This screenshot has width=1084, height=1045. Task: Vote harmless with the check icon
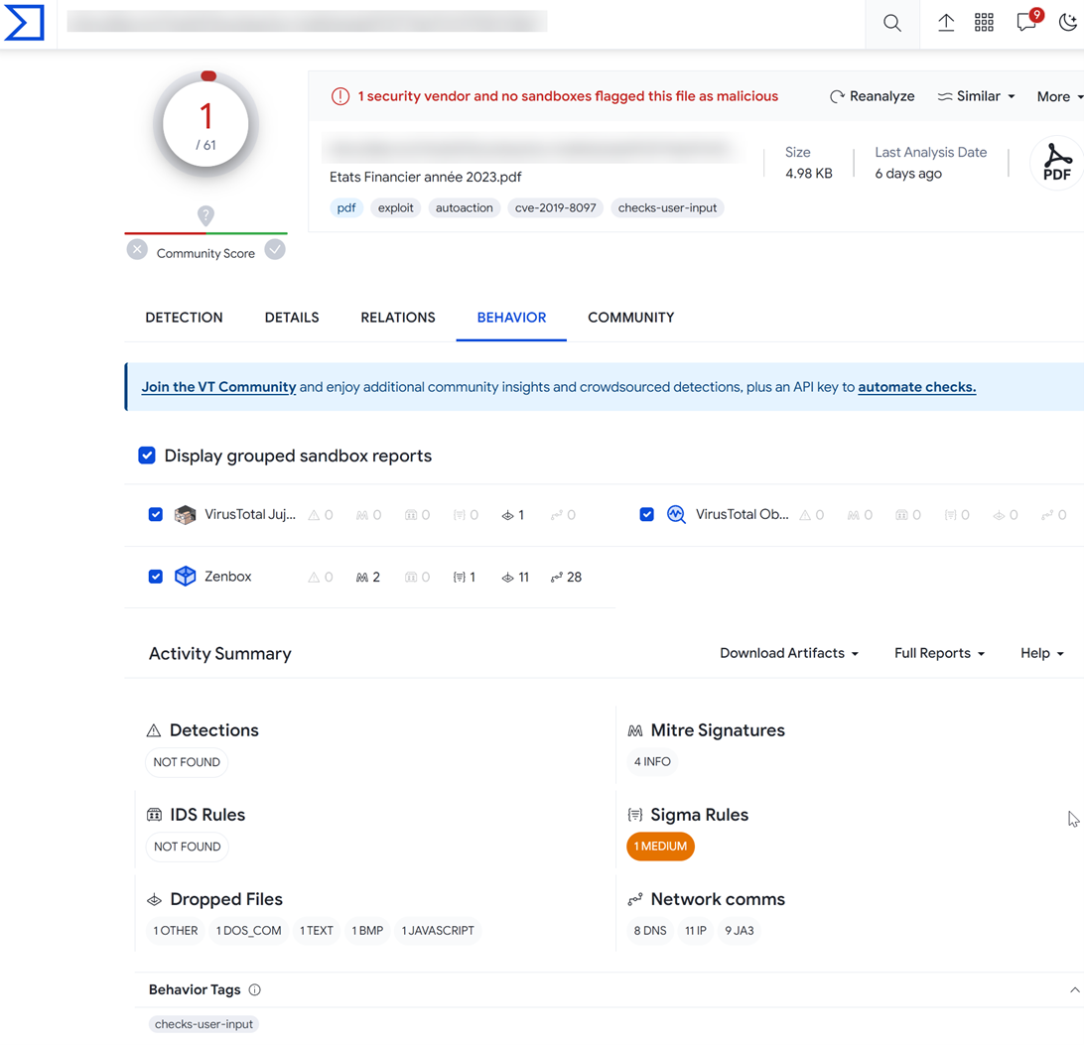(275, 249)
